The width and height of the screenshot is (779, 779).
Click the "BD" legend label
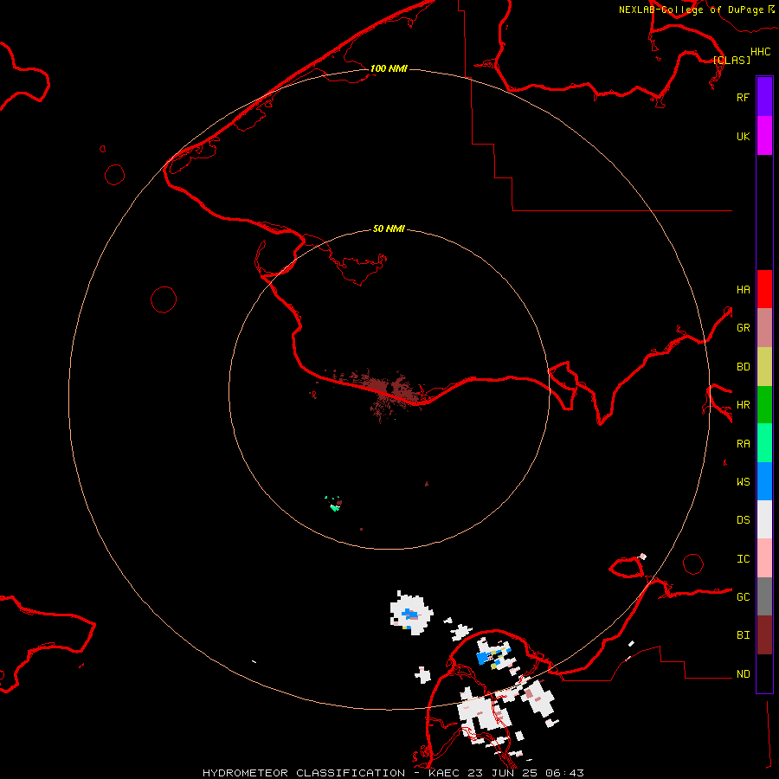743,367
